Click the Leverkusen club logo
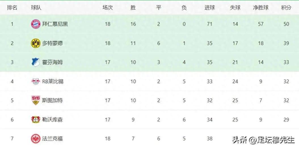 36,119
